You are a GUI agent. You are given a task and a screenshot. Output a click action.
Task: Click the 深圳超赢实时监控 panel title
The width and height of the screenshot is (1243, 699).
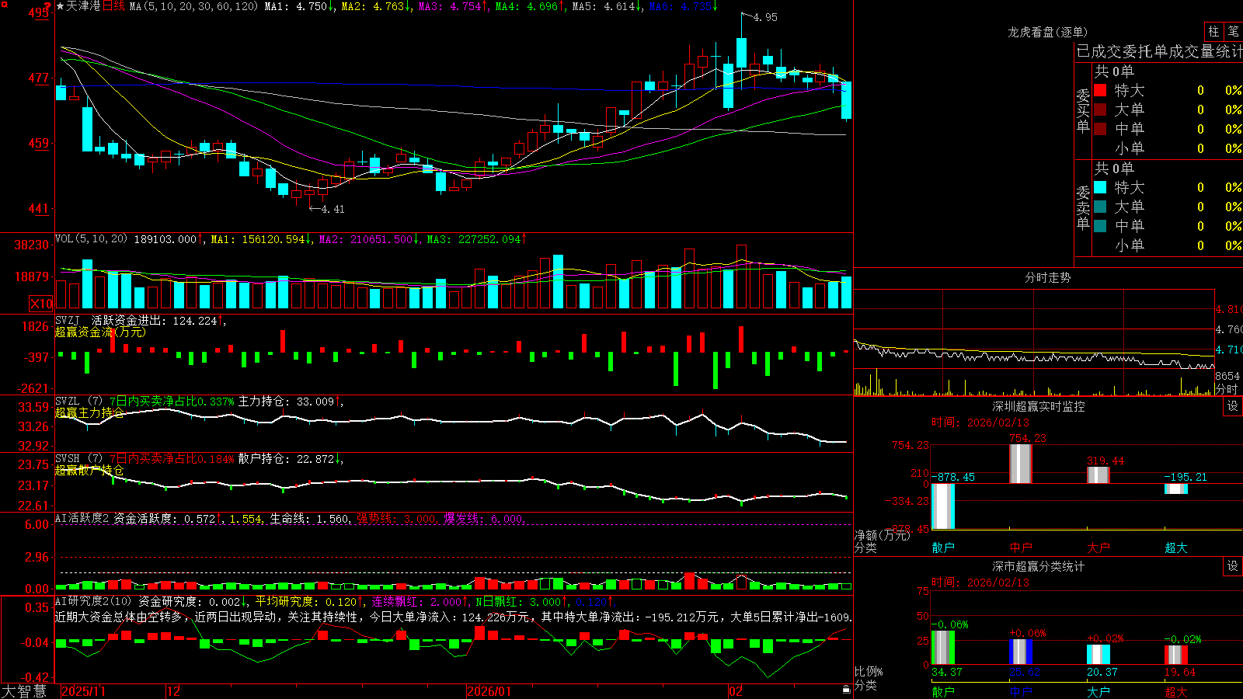tap(1039, 406)
